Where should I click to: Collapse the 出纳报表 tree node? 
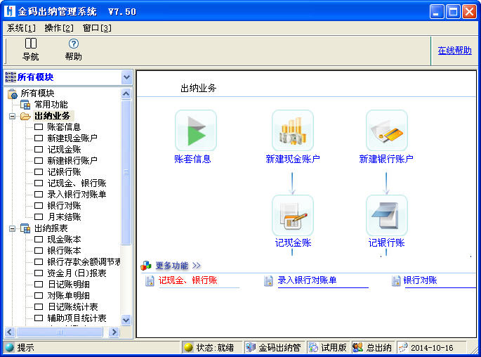tap(12, 228)
